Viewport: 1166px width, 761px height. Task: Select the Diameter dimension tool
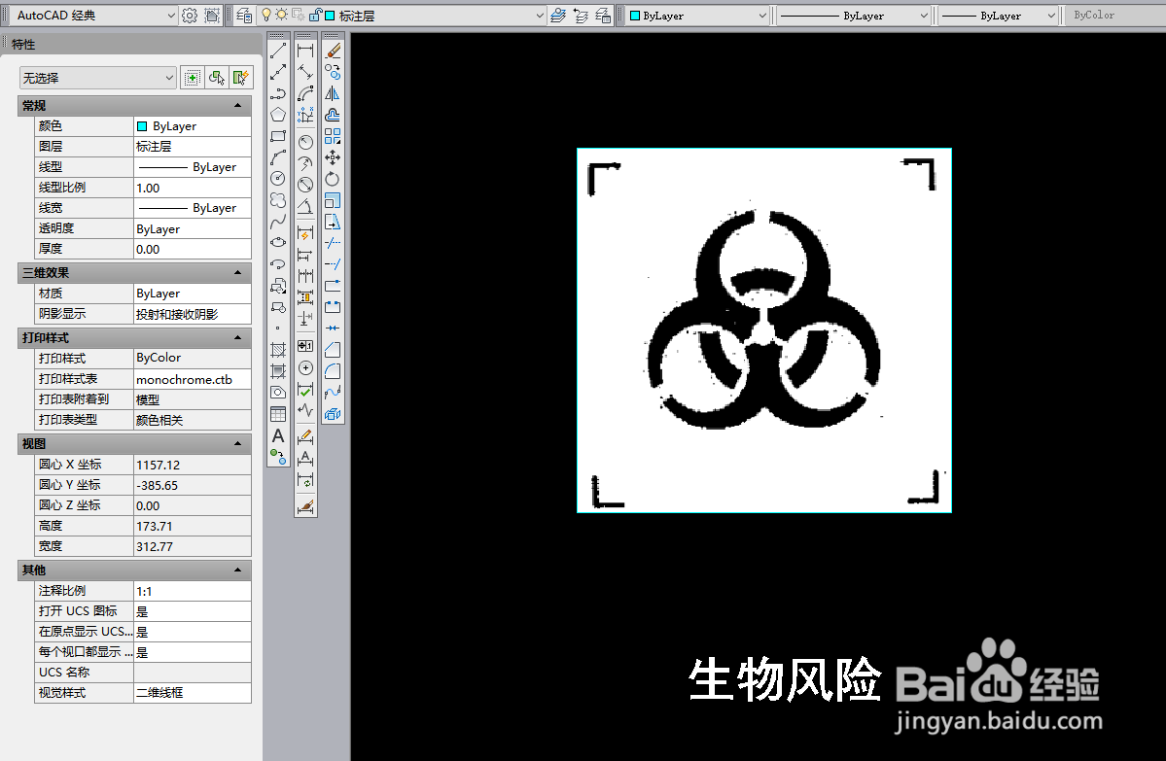tap(305, 185)
